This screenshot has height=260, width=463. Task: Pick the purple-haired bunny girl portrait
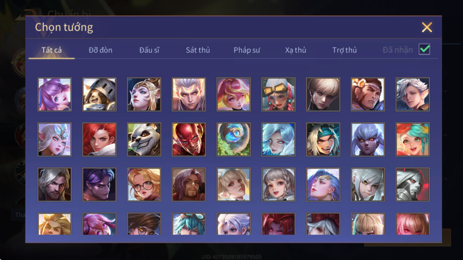(x=55, y=94)
